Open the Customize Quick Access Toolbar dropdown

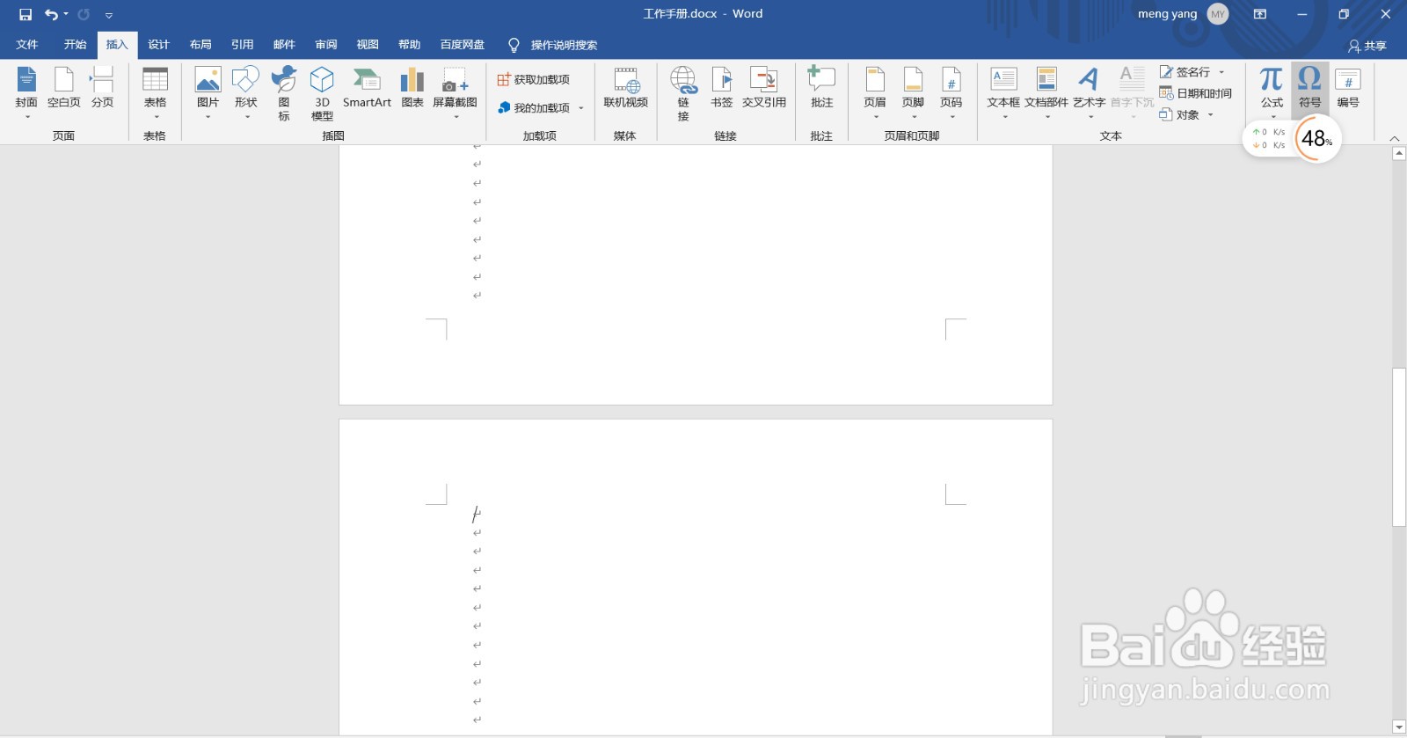click(x=109, y=15)
